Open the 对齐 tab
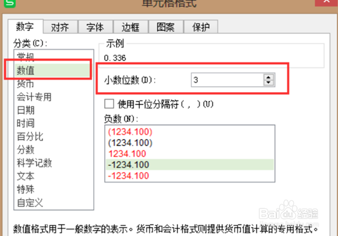 (x=60, y=27)
